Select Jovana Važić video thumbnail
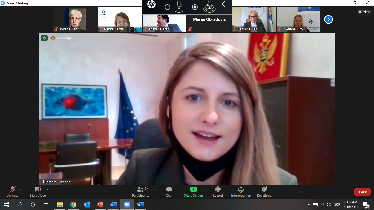 click(75, 19)
